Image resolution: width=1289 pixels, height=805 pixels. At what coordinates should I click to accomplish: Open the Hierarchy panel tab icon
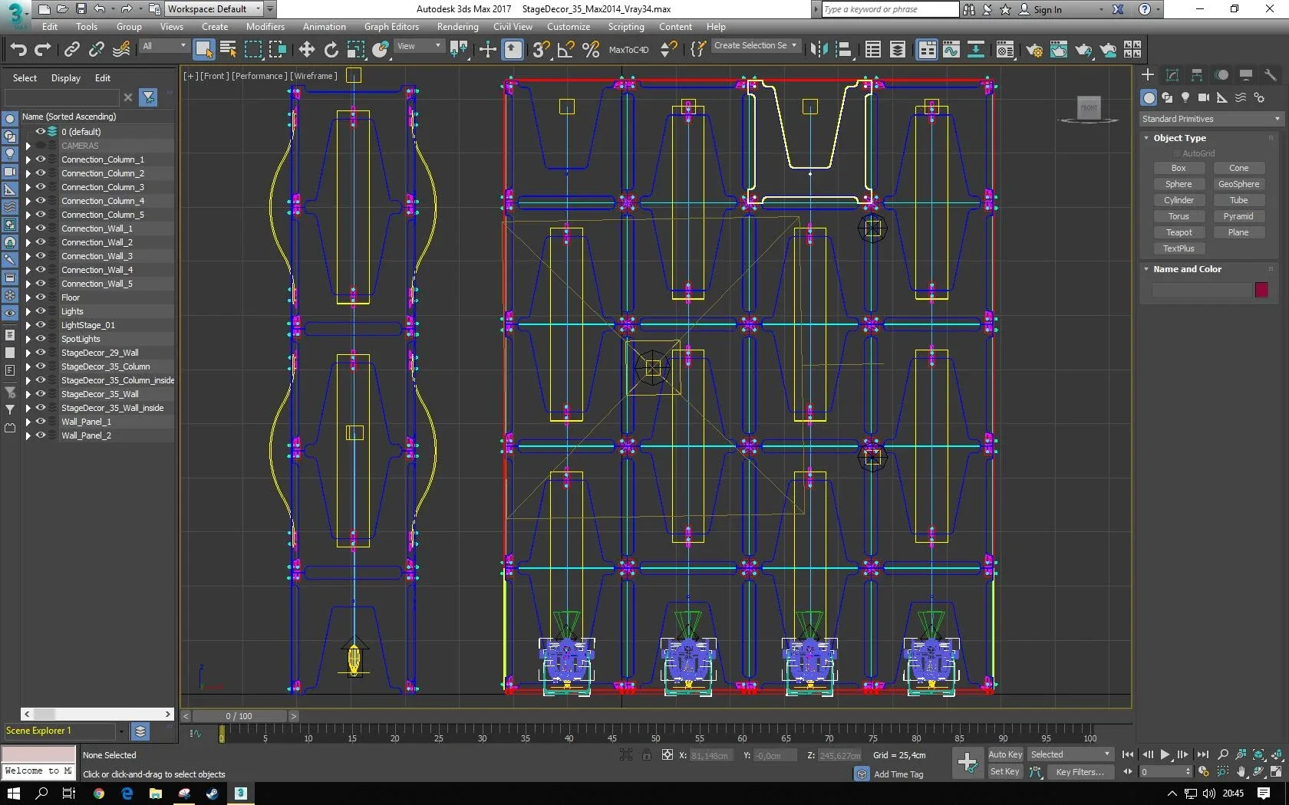1197,74
